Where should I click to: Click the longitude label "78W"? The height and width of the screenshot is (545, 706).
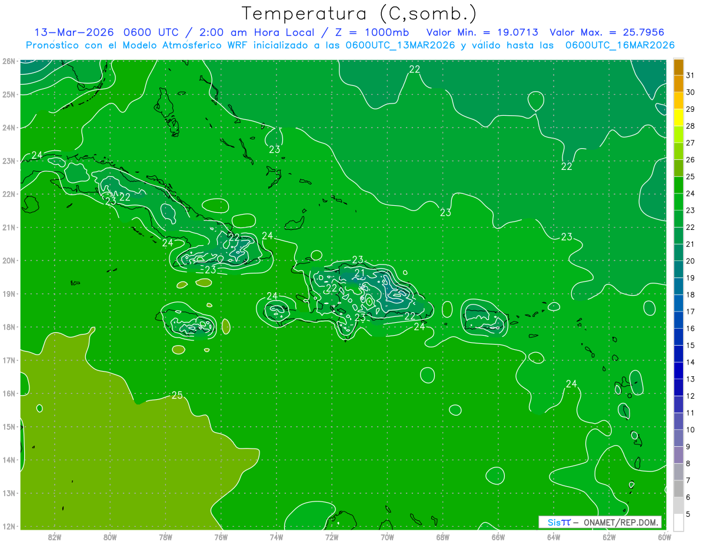[x=165, y=537]
